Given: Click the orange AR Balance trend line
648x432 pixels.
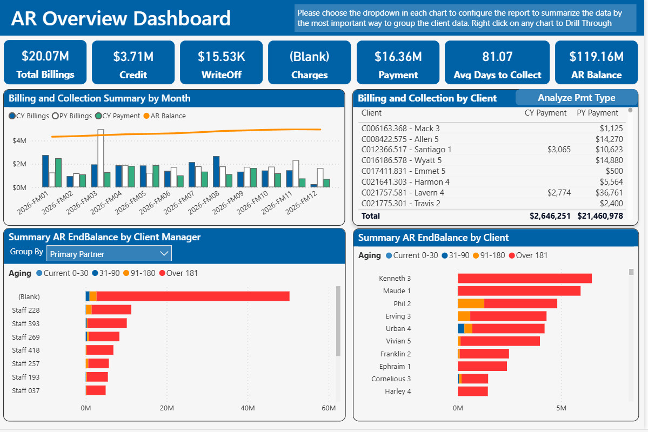Looking at the screenshot, I should pos(186,133).
